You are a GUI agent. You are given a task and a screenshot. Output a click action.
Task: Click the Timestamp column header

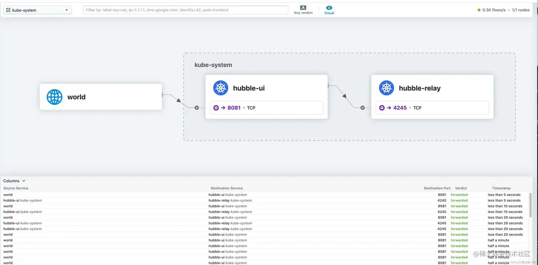[x=501, y=188]
